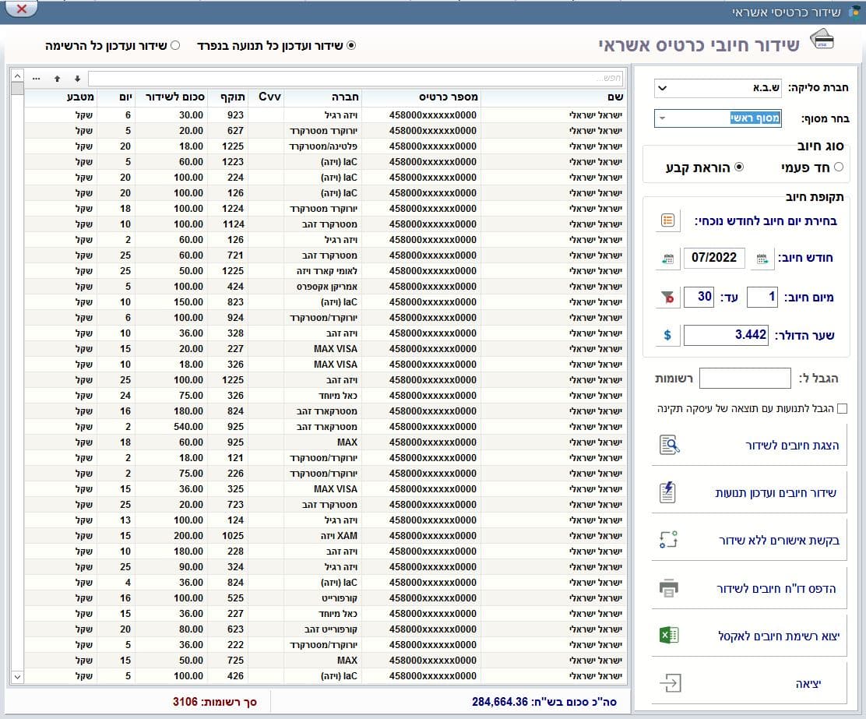The height and width of the screenshot is (719, 866).
Task: Select the הוראת קבע radio option
Action: tap(739, 167)
